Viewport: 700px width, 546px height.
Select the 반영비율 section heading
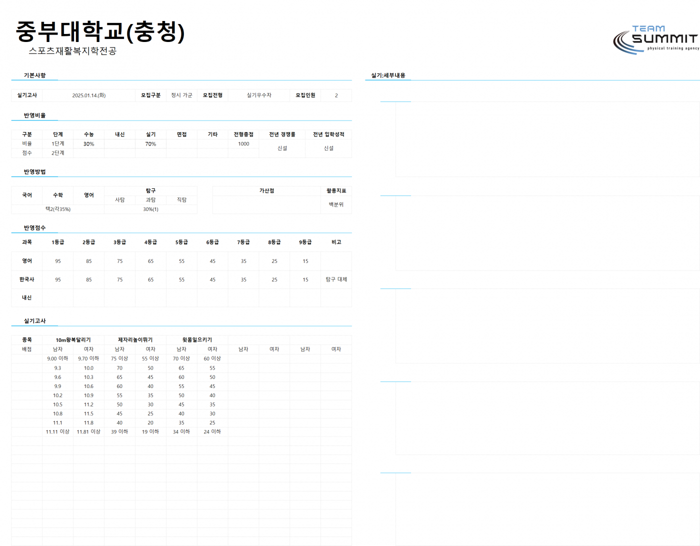(34, 115)
